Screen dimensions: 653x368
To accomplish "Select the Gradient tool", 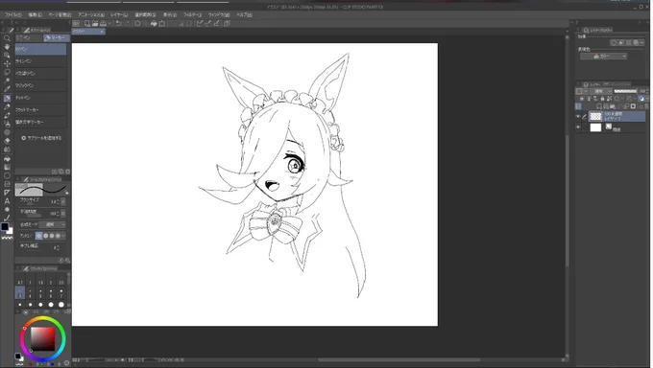I will pyautogui.click(x=7, y=167).
